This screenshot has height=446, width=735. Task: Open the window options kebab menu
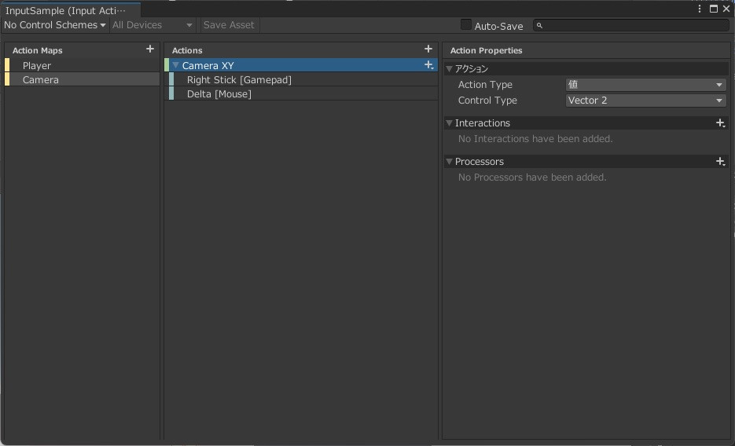700,9
